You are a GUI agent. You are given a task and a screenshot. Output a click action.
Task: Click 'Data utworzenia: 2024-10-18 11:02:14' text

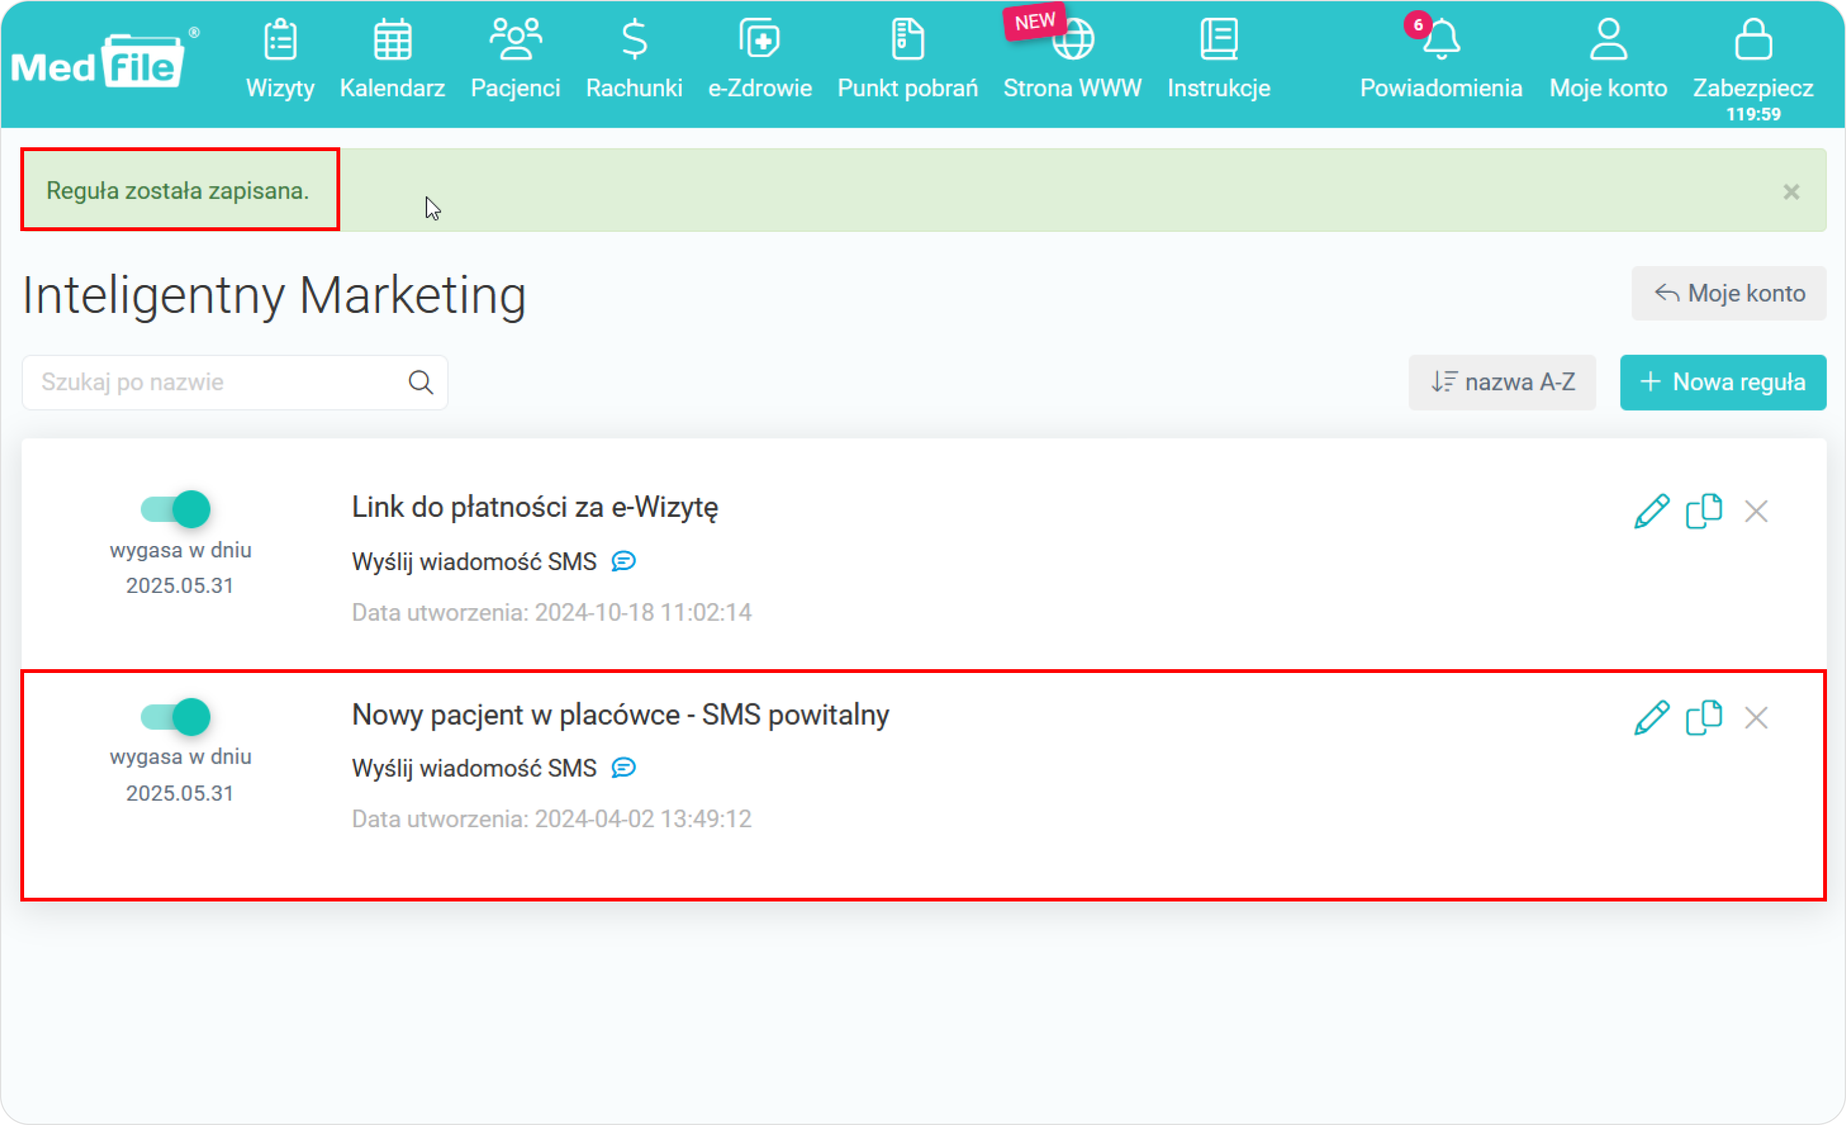552,613
